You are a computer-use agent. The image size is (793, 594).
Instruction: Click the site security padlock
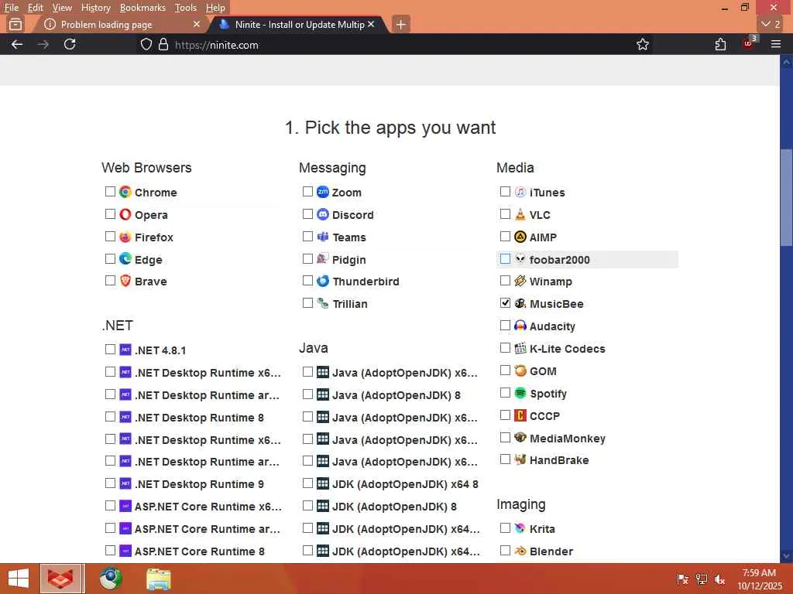(x=163, y=44)
